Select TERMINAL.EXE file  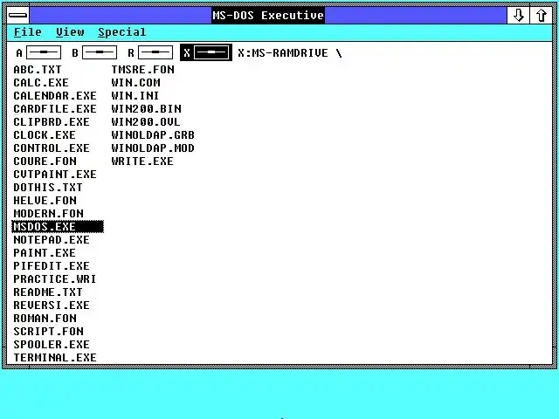pyautogui.click(x=55, y=358)
